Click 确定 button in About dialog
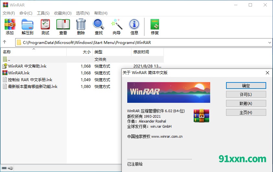 [x=246, y=86]
